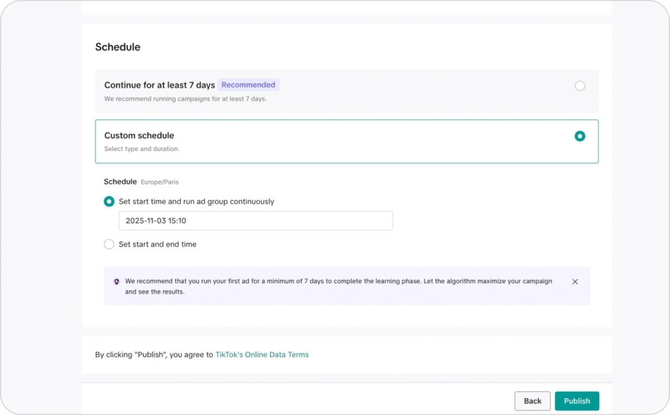Click the "We recommend running campaigns" description text
Viewport: 670px width, 415px height.
(x=185, y=99)
